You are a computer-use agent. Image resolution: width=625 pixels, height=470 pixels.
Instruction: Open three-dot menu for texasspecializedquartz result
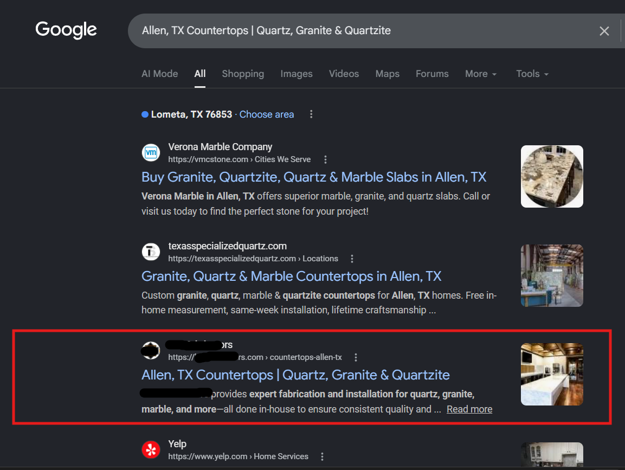352,259
